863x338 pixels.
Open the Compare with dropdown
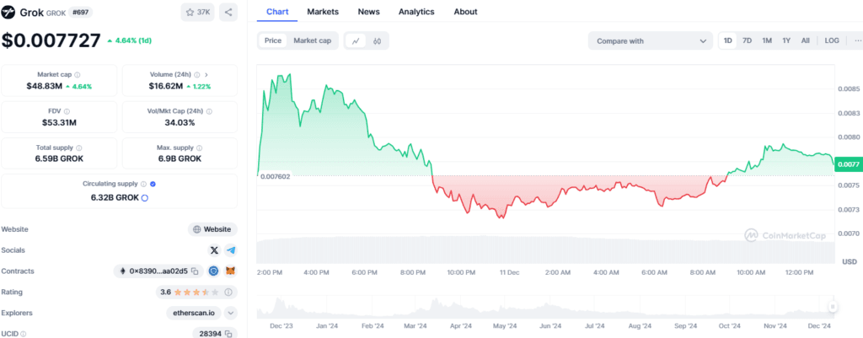651,40
